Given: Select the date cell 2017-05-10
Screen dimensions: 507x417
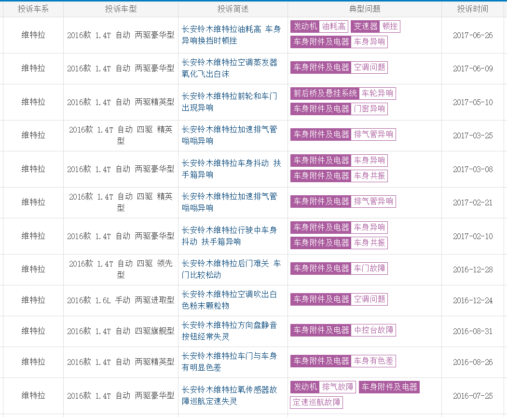Looking at the screenshot, I should pyautogui.click(x=473, y=102).
